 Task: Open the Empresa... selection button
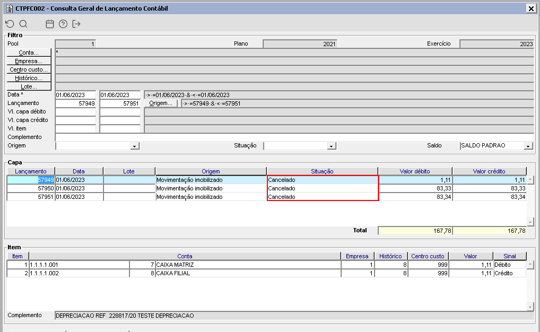(29, 61)
